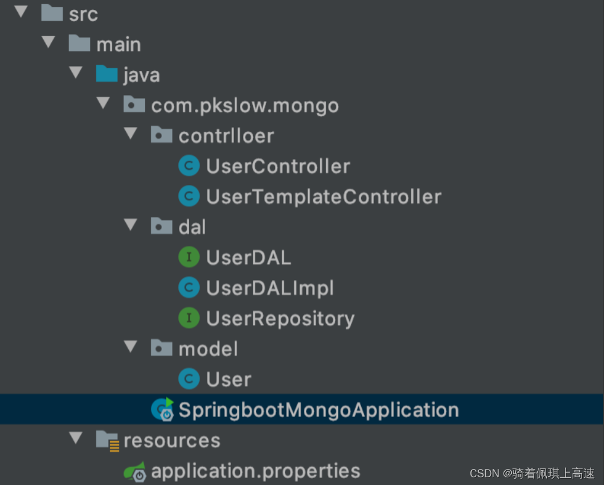
Task: Select the UserTemplateController tree item
Action: click(x=323, y=196)
